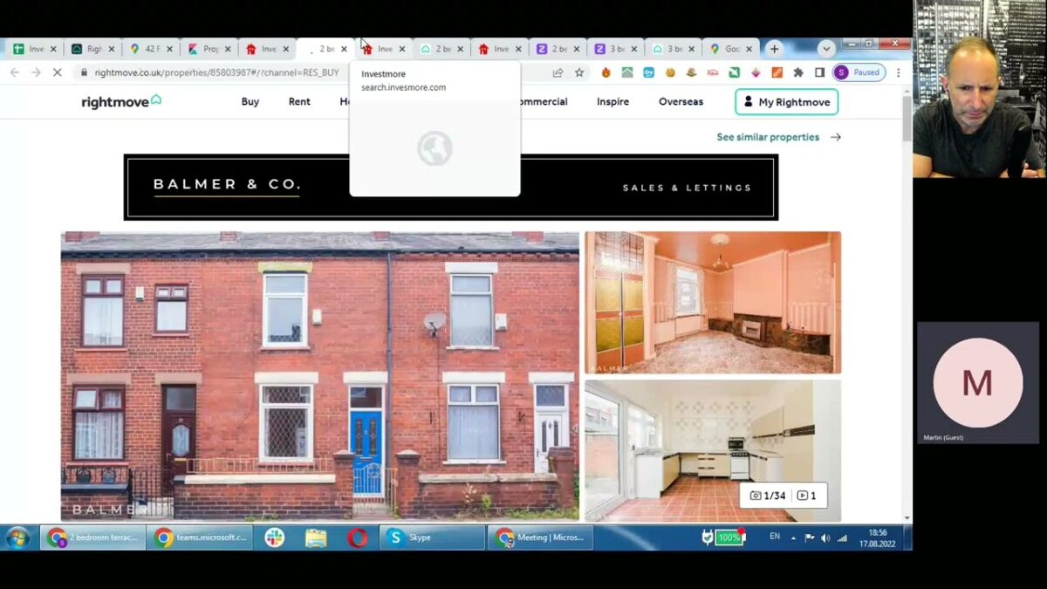Open new browser tab with plus button
Image resolution: width=1047 pixels, height=589 pixels.
[774, 49]
